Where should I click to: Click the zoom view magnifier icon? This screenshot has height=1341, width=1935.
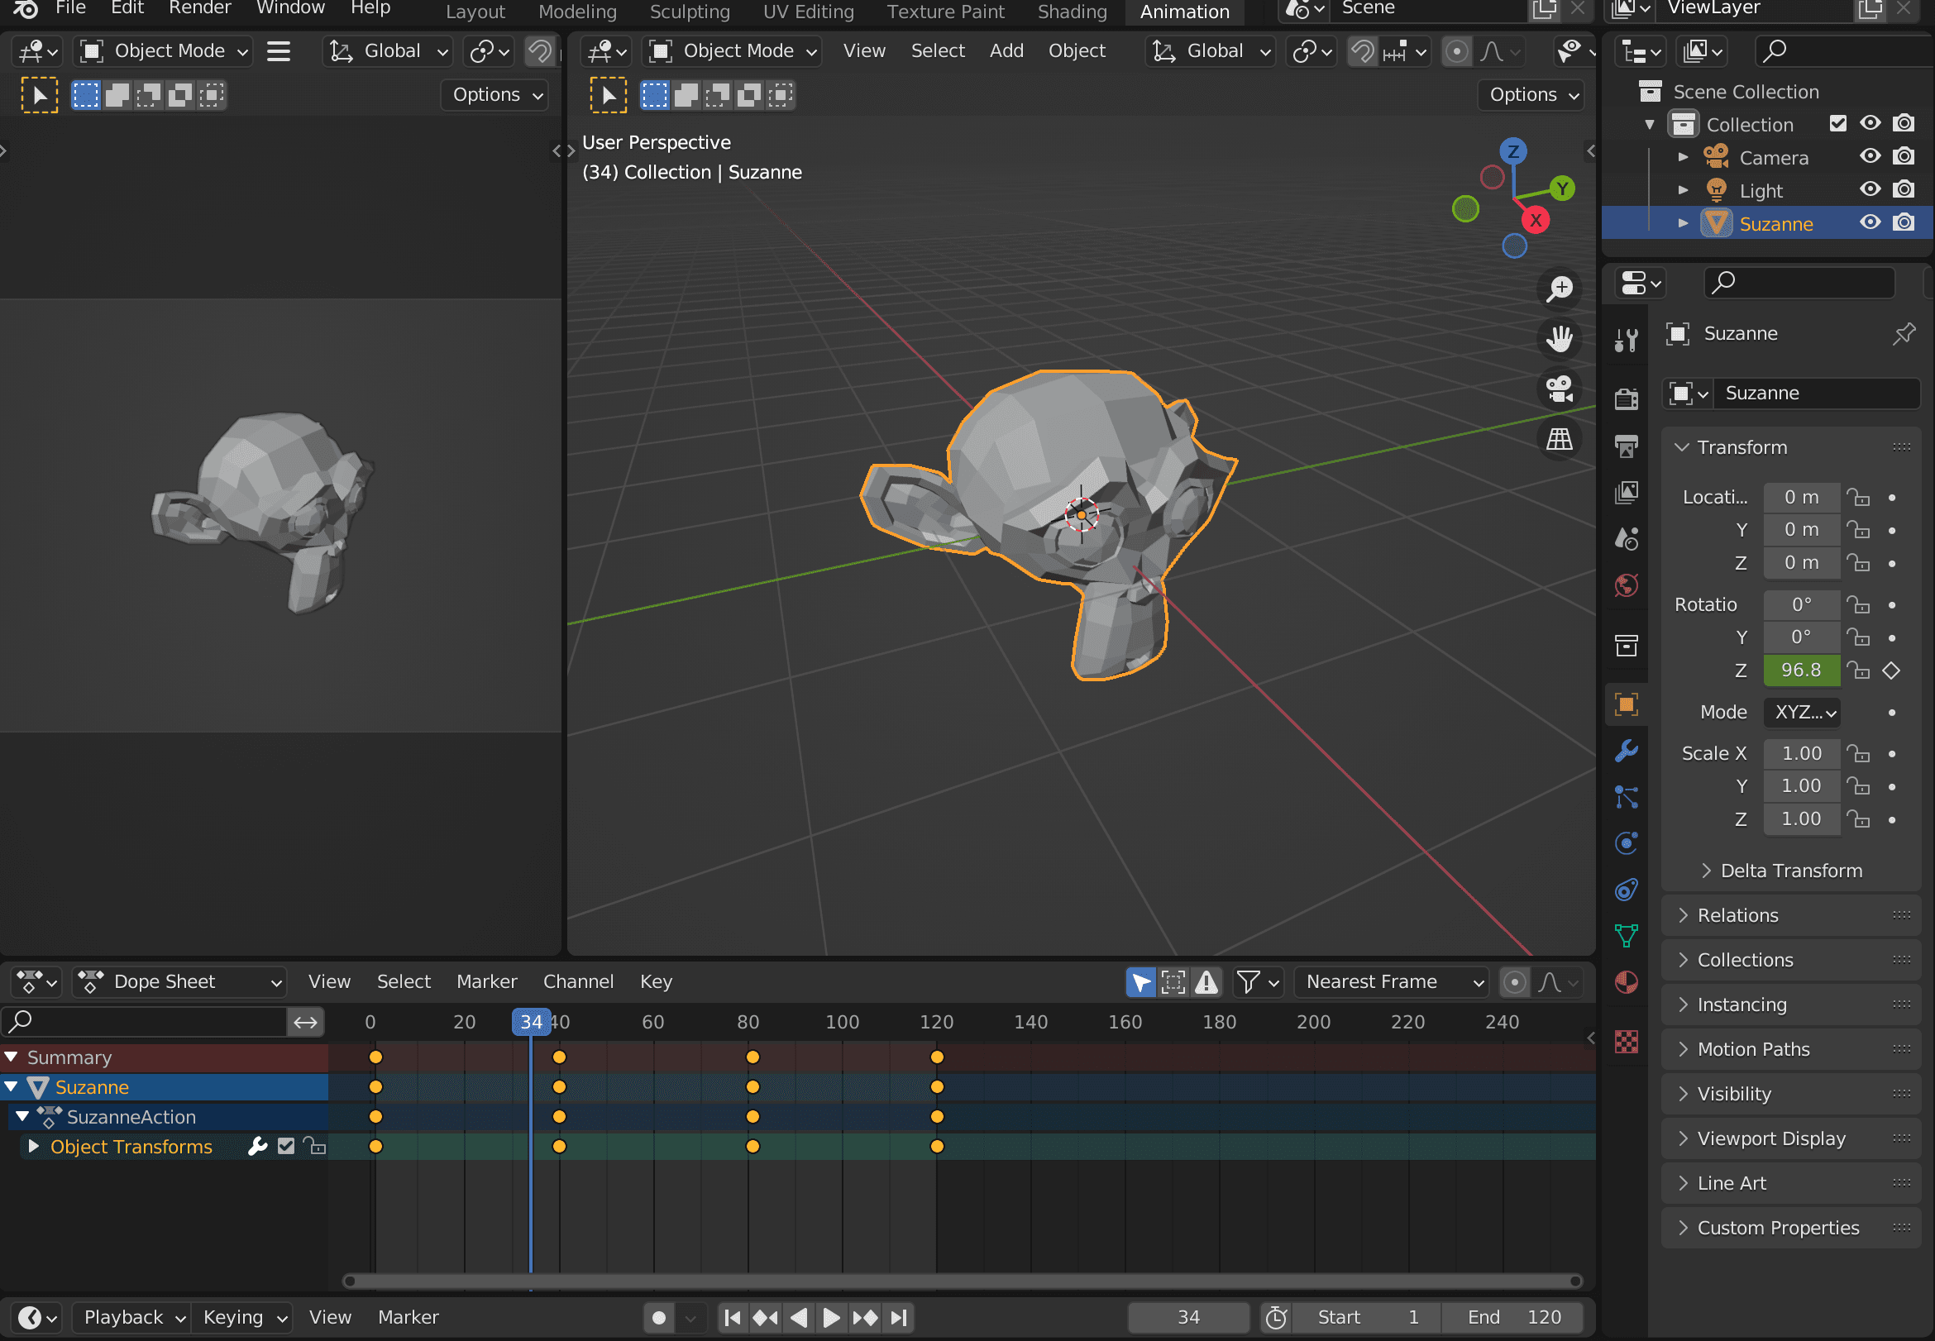tap(1560, 289)
